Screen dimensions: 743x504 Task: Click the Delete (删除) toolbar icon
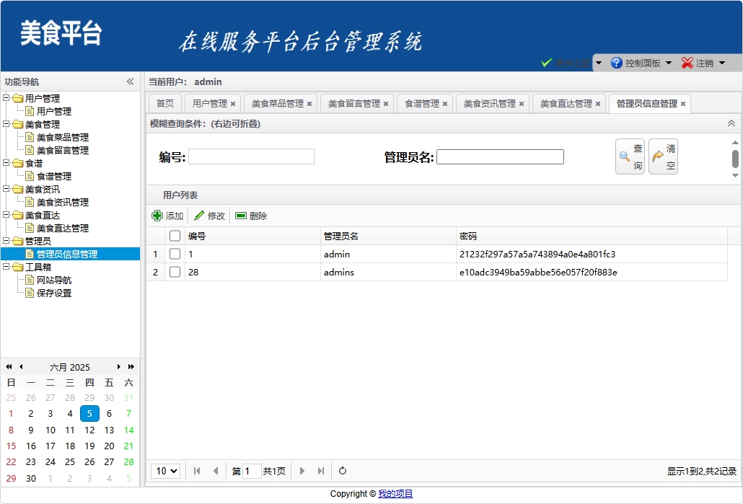pyautogui.click(x=240, y=215)
